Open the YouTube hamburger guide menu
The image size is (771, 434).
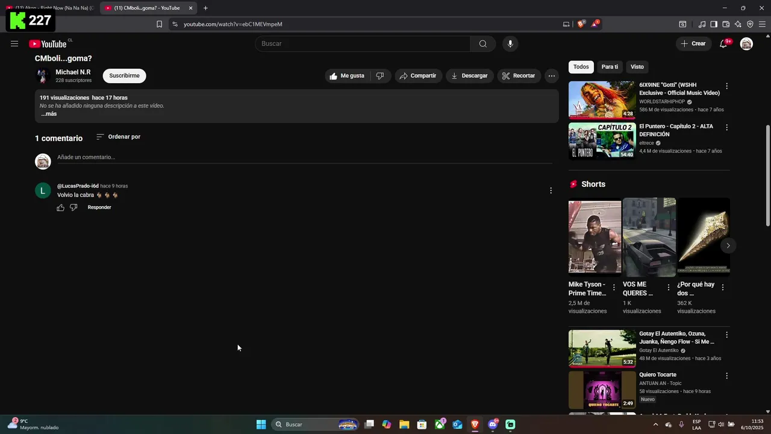click(14, 43)
